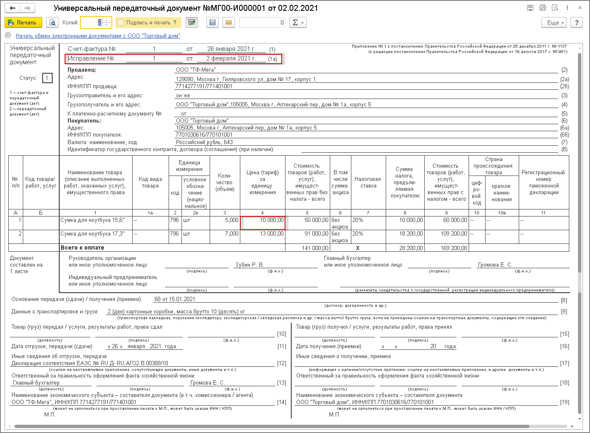Close the document window with X
Image resolution: width=590 pixels, height=433 pixels.
click(x=580, y=8)
